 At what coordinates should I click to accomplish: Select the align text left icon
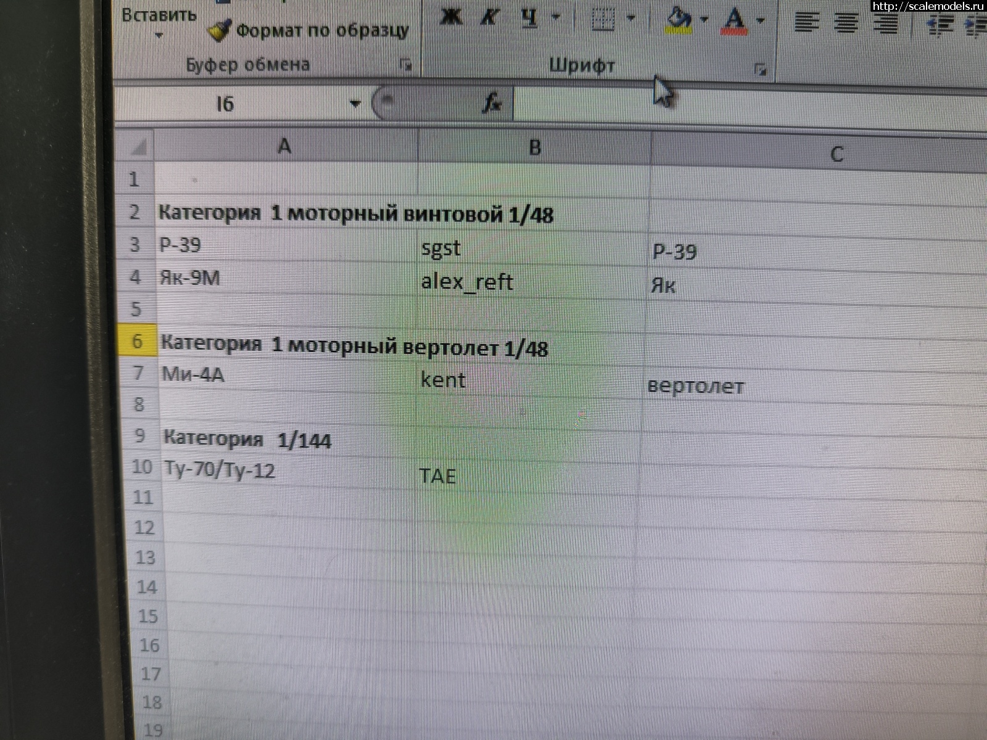[808, 20]
